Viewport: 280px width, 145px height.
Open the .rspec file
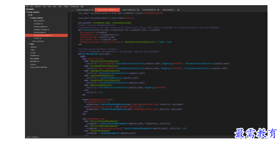(x=32, y=50)
